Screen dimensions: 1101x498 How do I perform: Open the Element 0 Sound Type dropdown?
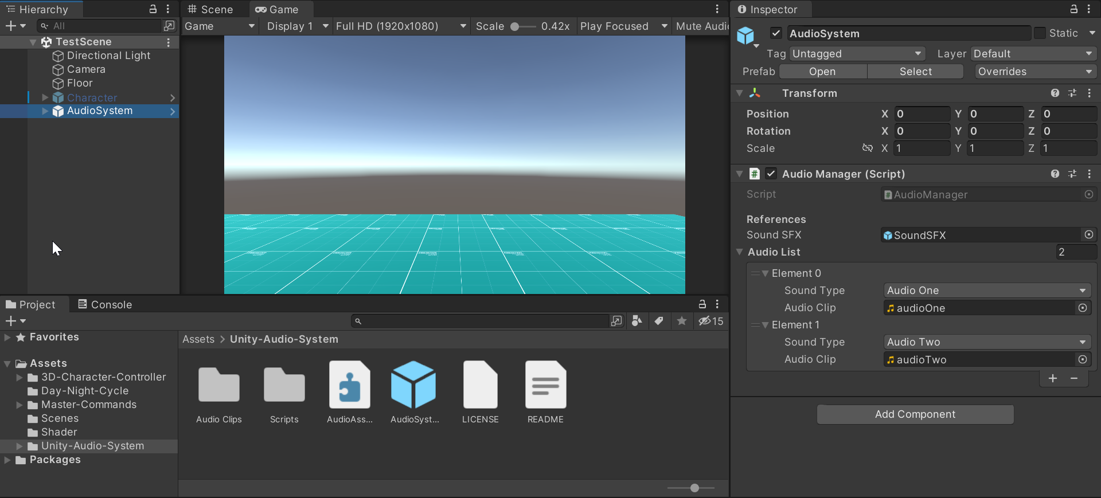(x=986, y=291)
